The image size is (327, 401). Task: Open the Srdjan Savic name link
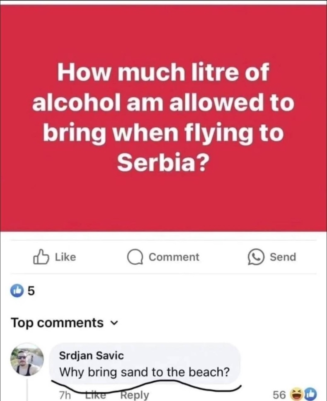(91, 355)
